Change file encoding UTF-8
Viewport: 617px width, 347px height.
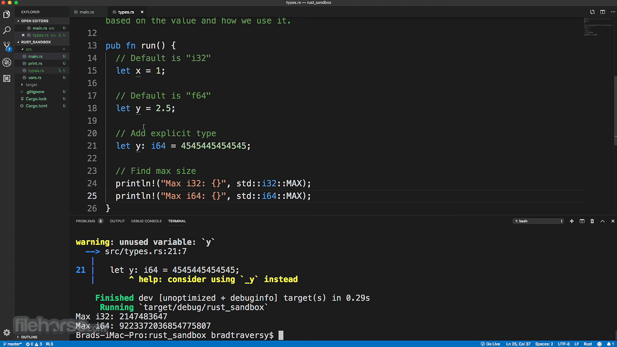[564, 344]
